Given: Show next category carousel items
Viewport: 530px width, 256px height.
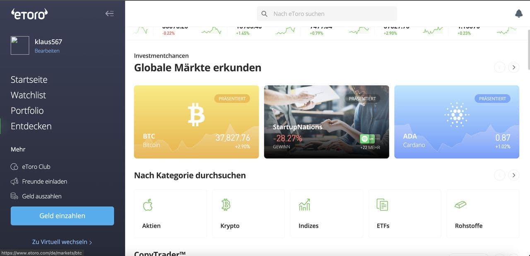Looking at the screenshot, I should tap(514, 175).
